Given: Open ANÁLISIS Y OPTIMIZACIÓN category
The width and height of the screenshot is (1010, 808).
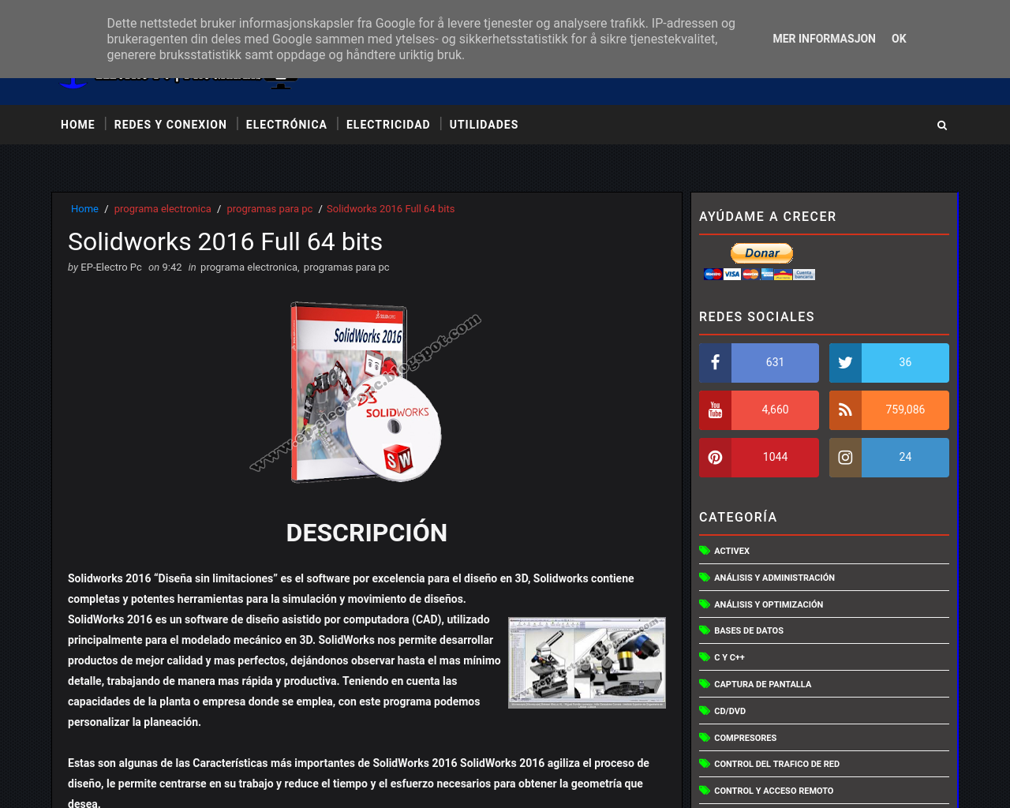Looking at the screenshot, I should (769, 604).
